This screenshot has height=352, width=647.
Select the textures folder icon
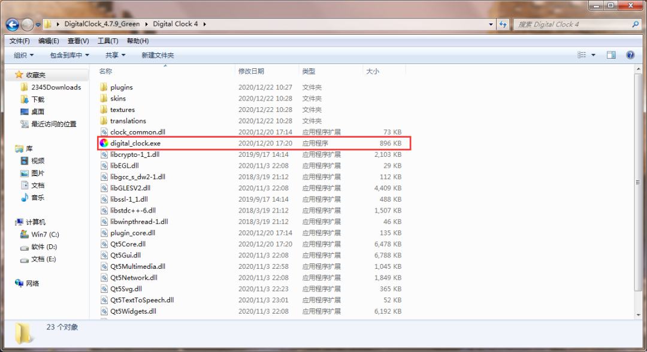tap(104, 109)
